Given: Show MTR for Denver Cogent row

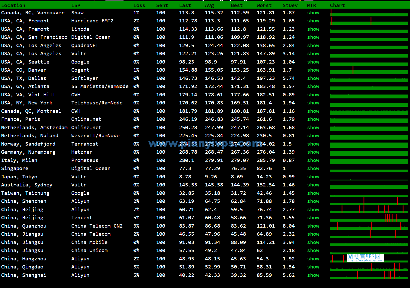Looking at the screenshot, I should point(313,70).
